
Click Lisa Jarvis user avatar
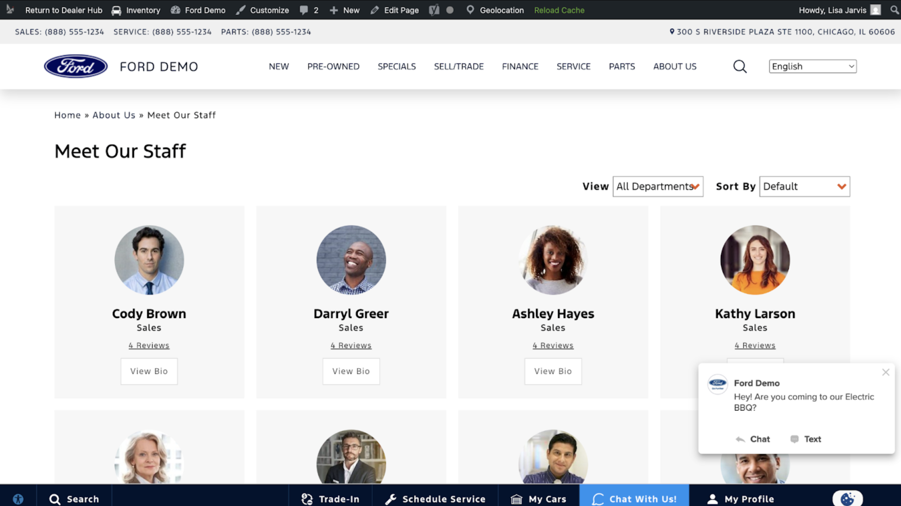coord(875,10)
